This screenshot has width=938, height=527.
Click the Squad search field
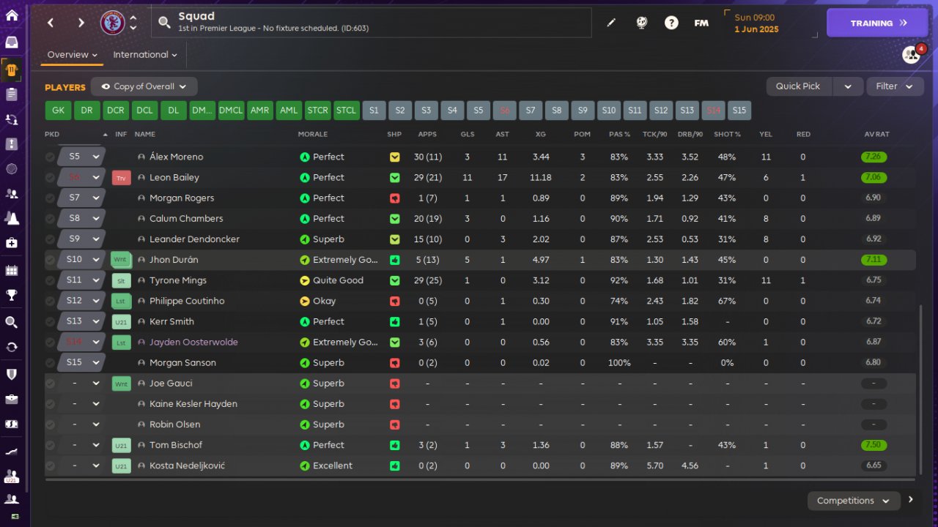[x=372, y=23]
